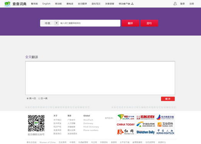Open the 造句范文 header menu item

pyautogui.click(x=96, y=4)
